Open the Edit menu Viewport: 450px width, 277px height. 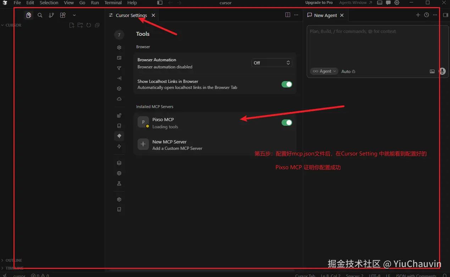click(x=30, y=2)
